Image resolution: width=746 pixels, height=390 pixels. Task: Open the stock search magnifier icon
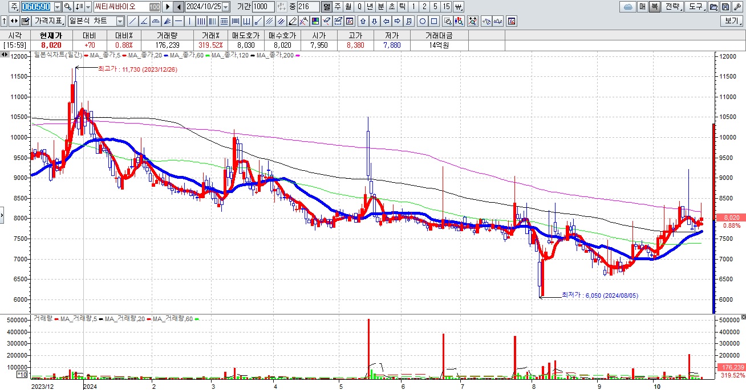pyautogui.click(x=67, y=7)
